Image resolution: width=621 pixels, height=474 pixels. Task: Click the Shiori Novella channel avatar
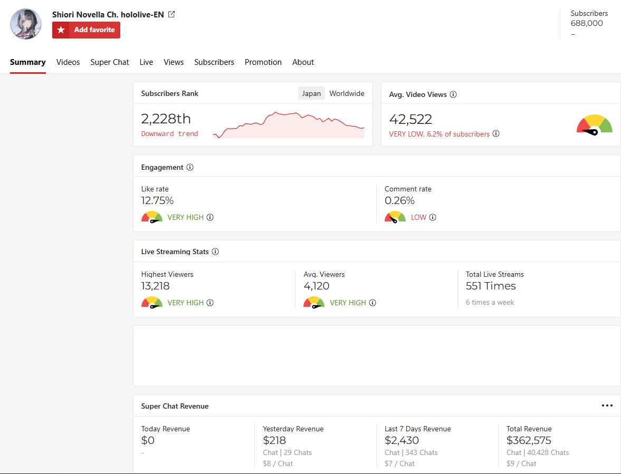26,24
